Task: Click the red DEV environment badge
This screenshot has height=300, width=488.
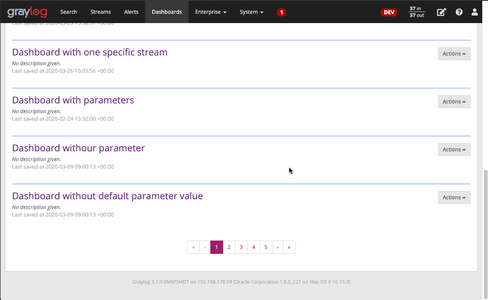Action: tap(389, 12)
